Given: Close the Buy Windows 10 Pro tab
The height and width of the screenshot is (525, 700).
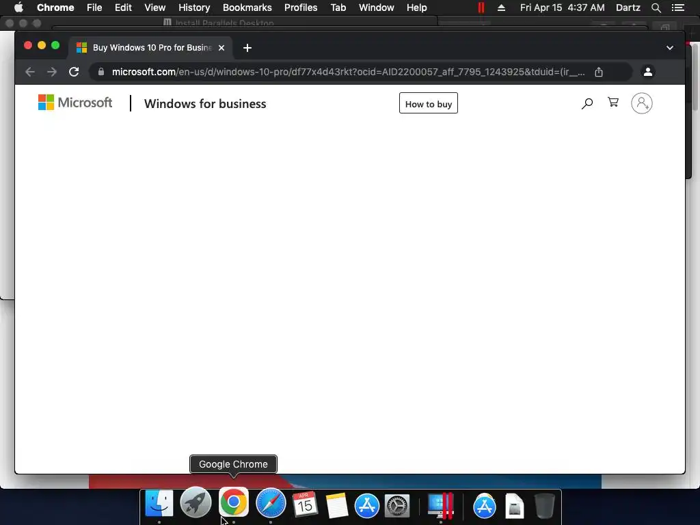Looking at the screenshot, I should point(221,48).
